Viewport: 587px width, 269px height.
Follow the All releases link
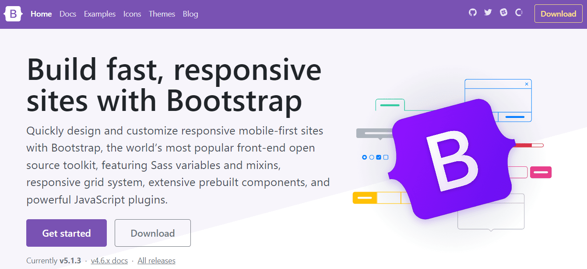click(156, 261)
